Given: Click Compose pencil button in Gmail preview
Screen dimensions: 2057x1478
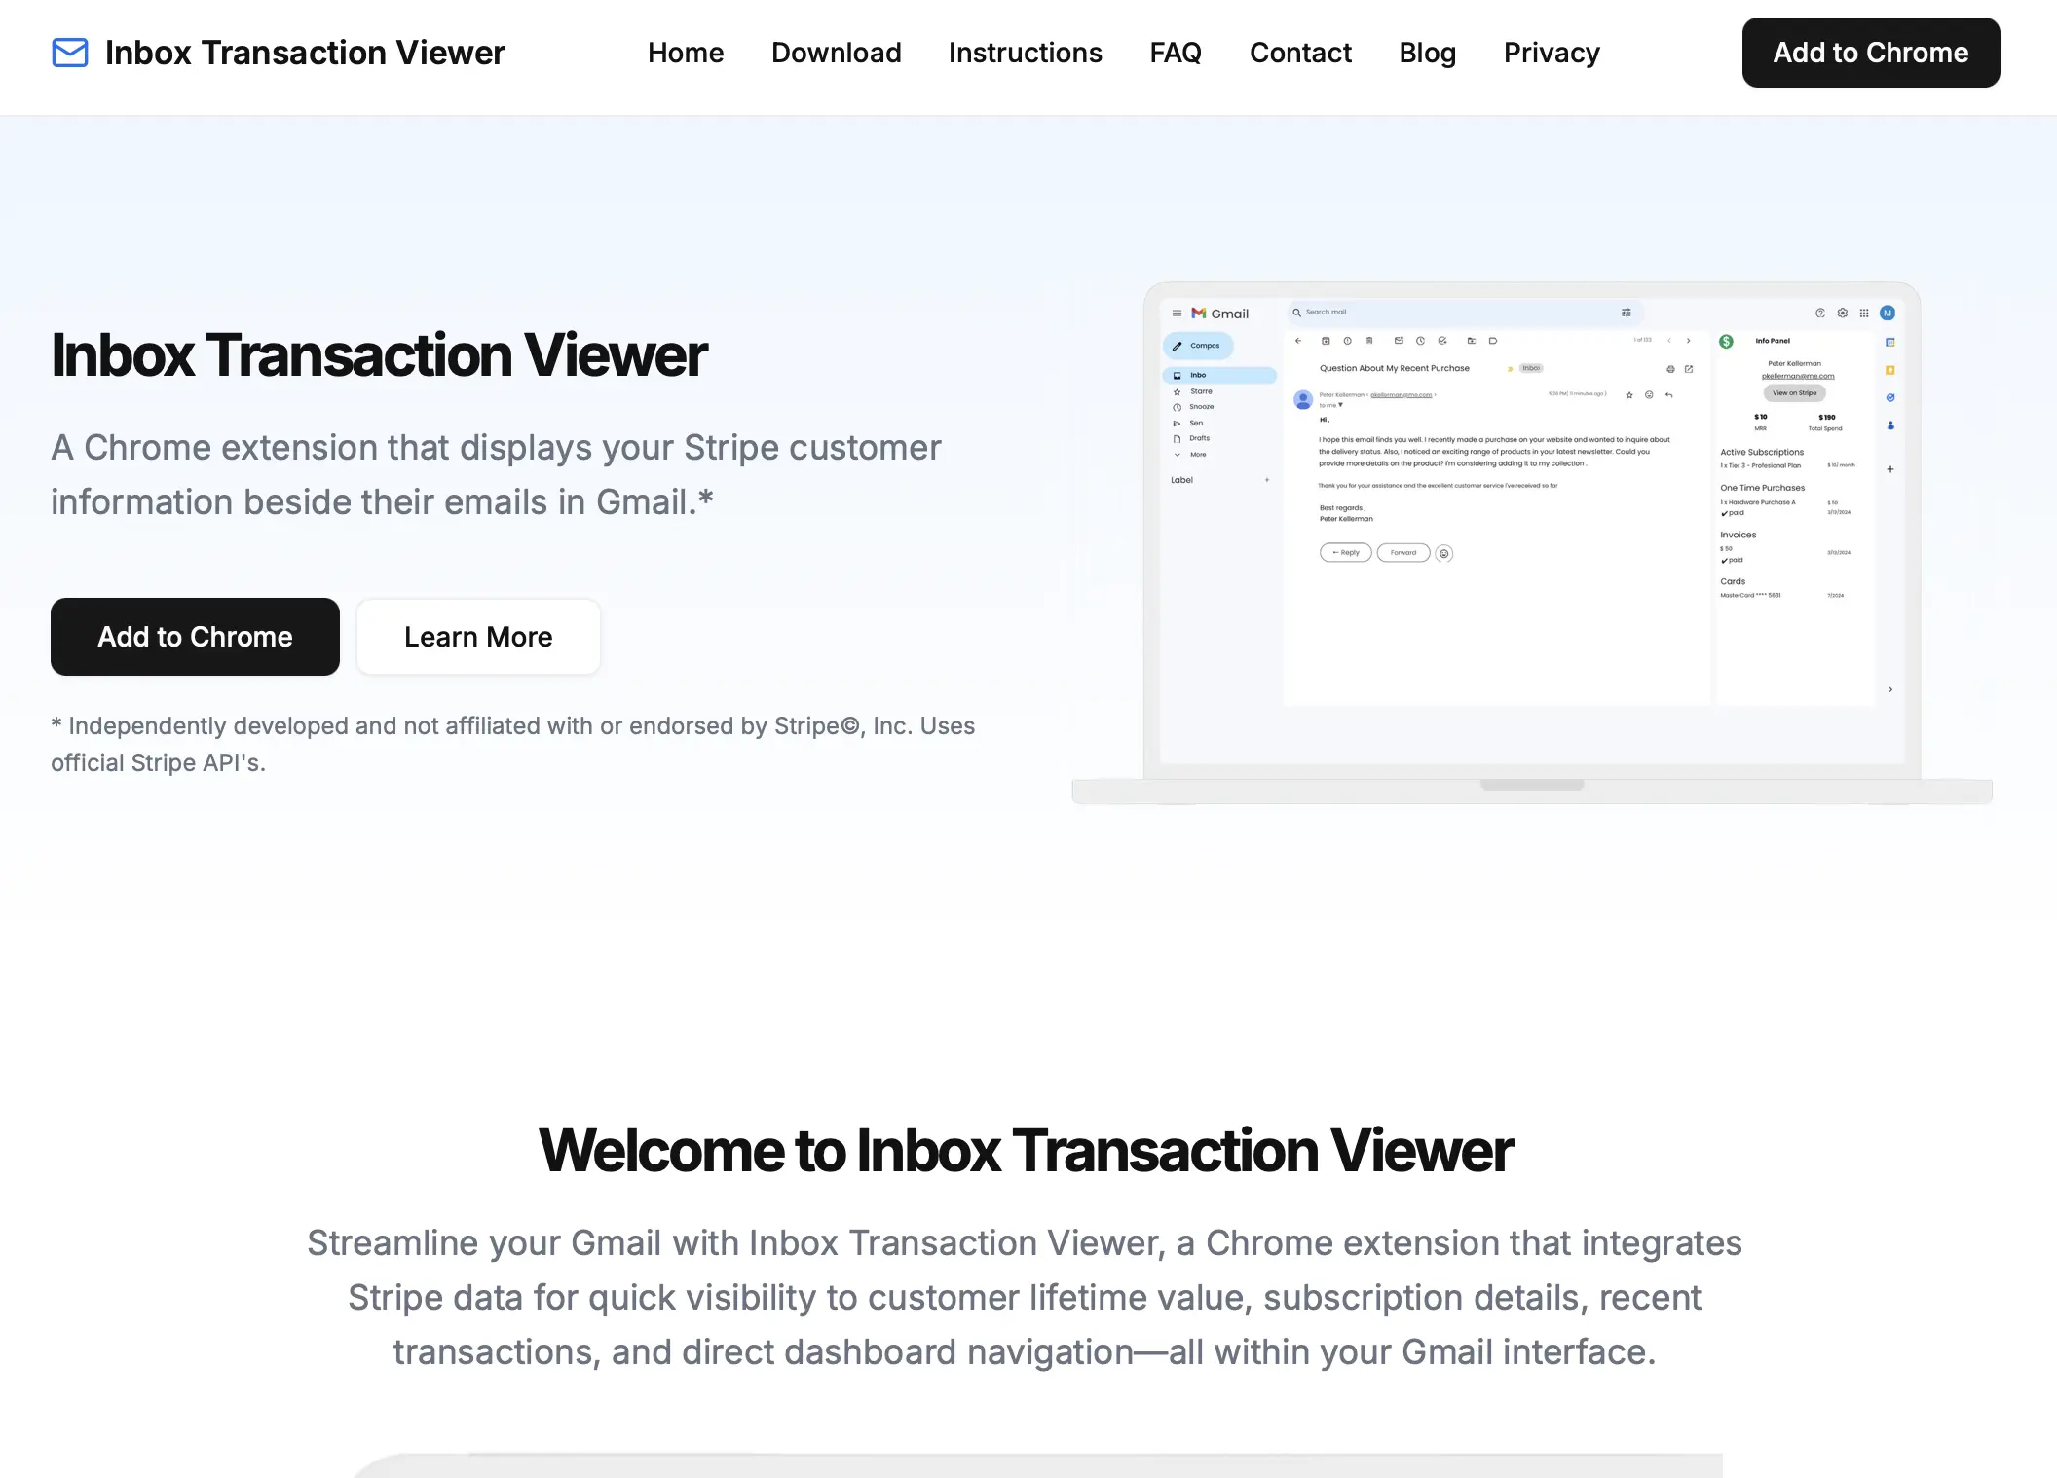Looking at the screenshot, I should (x=1198, y=346).
